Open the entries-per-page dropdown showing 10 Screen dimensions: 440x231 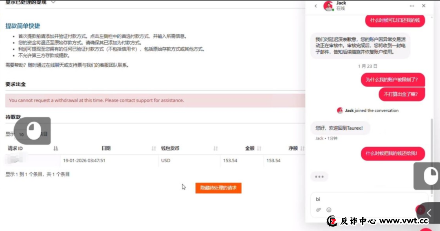pyautogui.click(x=21, y=134)
